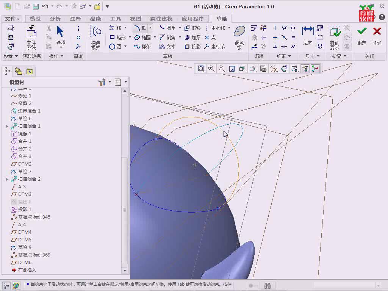Click the Zoom Out icon
The image size is (388, 291).
coord(221,69)
